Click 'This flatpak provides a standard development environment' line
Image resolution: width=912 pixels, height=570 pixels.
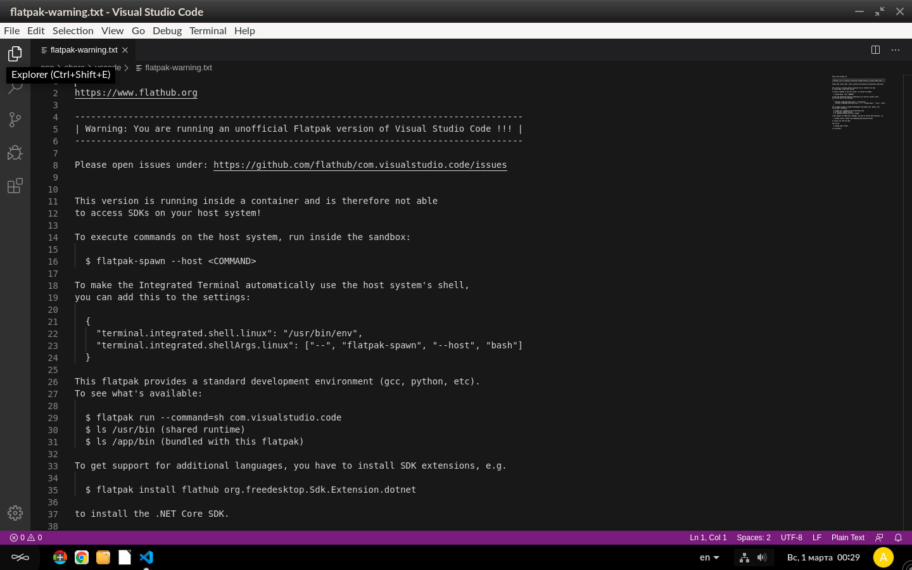277,381
